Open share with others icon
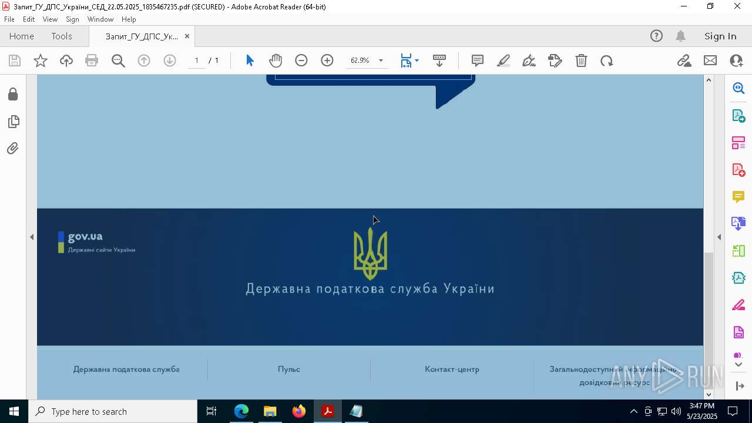The height and width of the screenshot is (423, 752). click(736, 61)
